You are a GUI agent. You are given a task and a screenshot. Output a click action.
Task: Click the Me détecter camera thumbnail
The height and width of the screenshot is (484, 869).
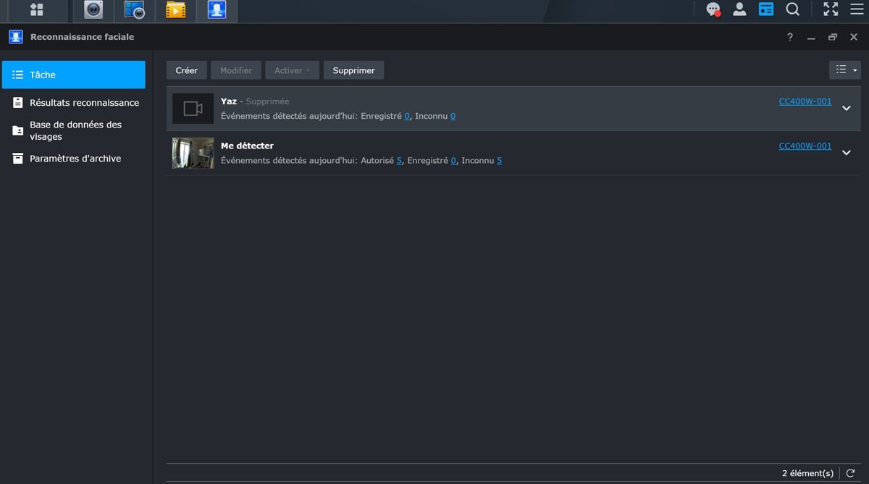[193, 153]
